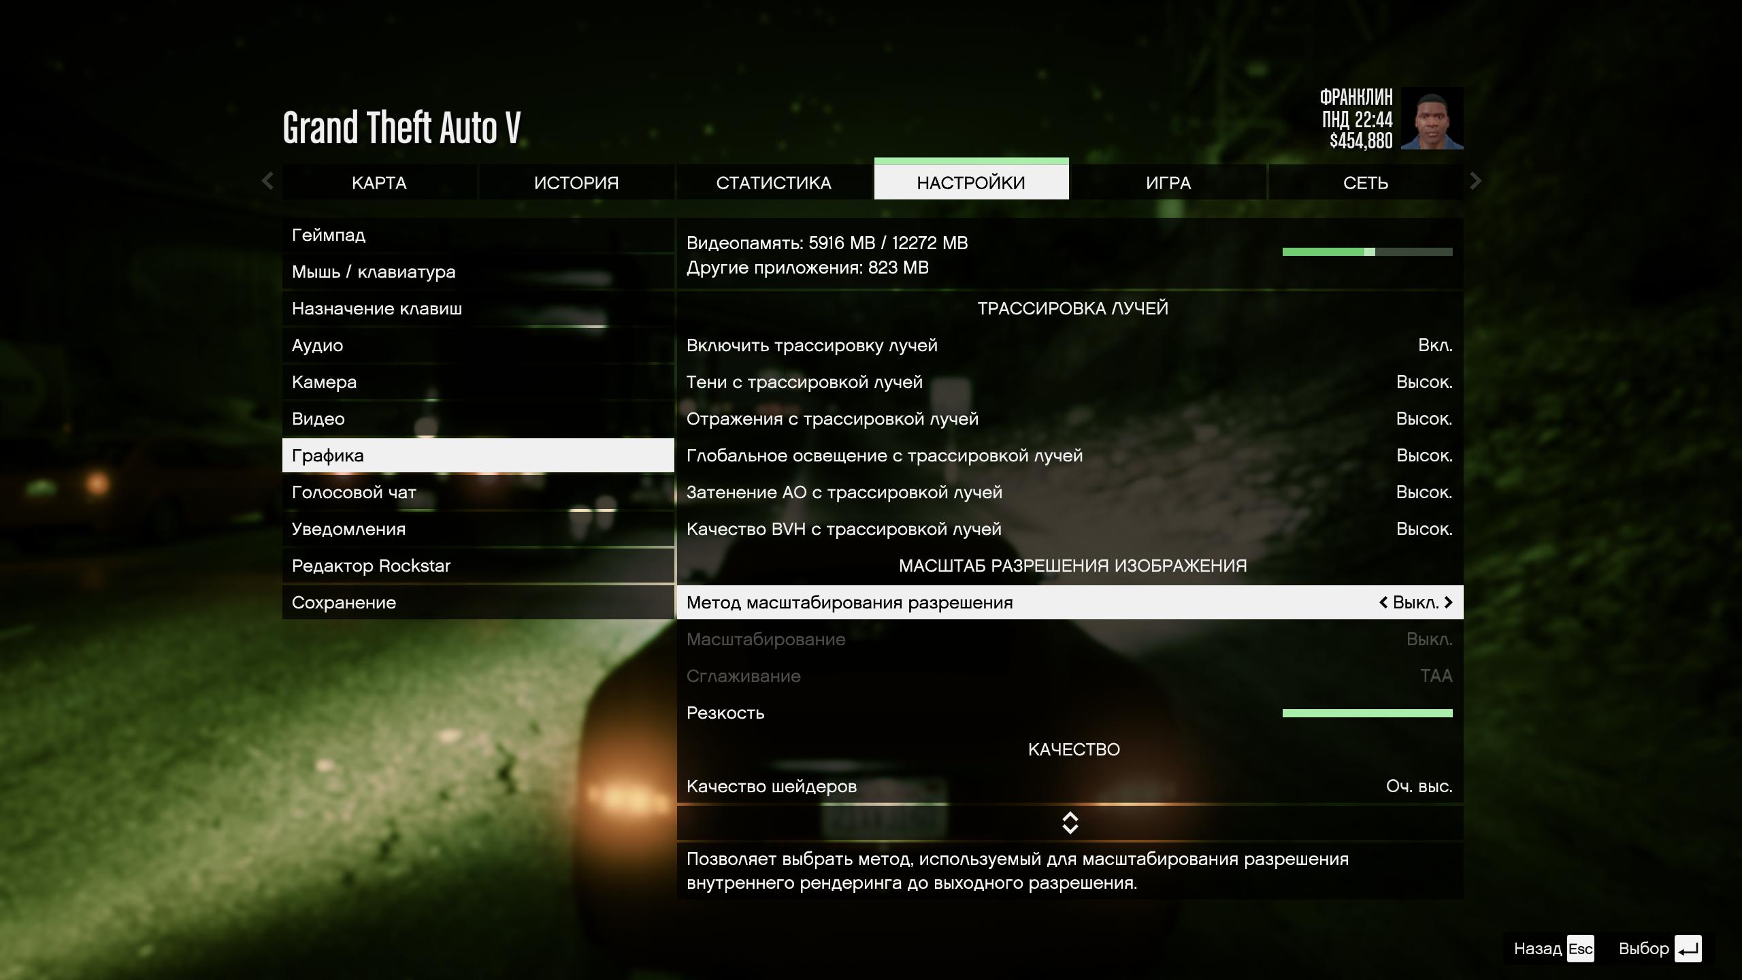
Task: Click the left chevron beside Выкл. value
Action: tap(1383, 602)
